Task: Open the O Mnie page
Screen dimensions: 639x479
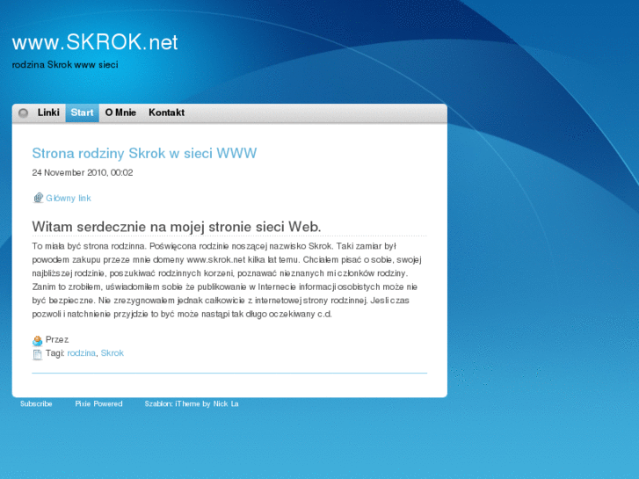Action: click(120, 112)
